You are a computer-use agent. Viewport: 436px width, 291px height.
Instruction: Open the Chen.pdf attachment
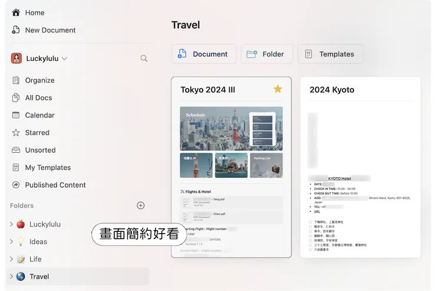pyautogui.click(x=232, y=217)
